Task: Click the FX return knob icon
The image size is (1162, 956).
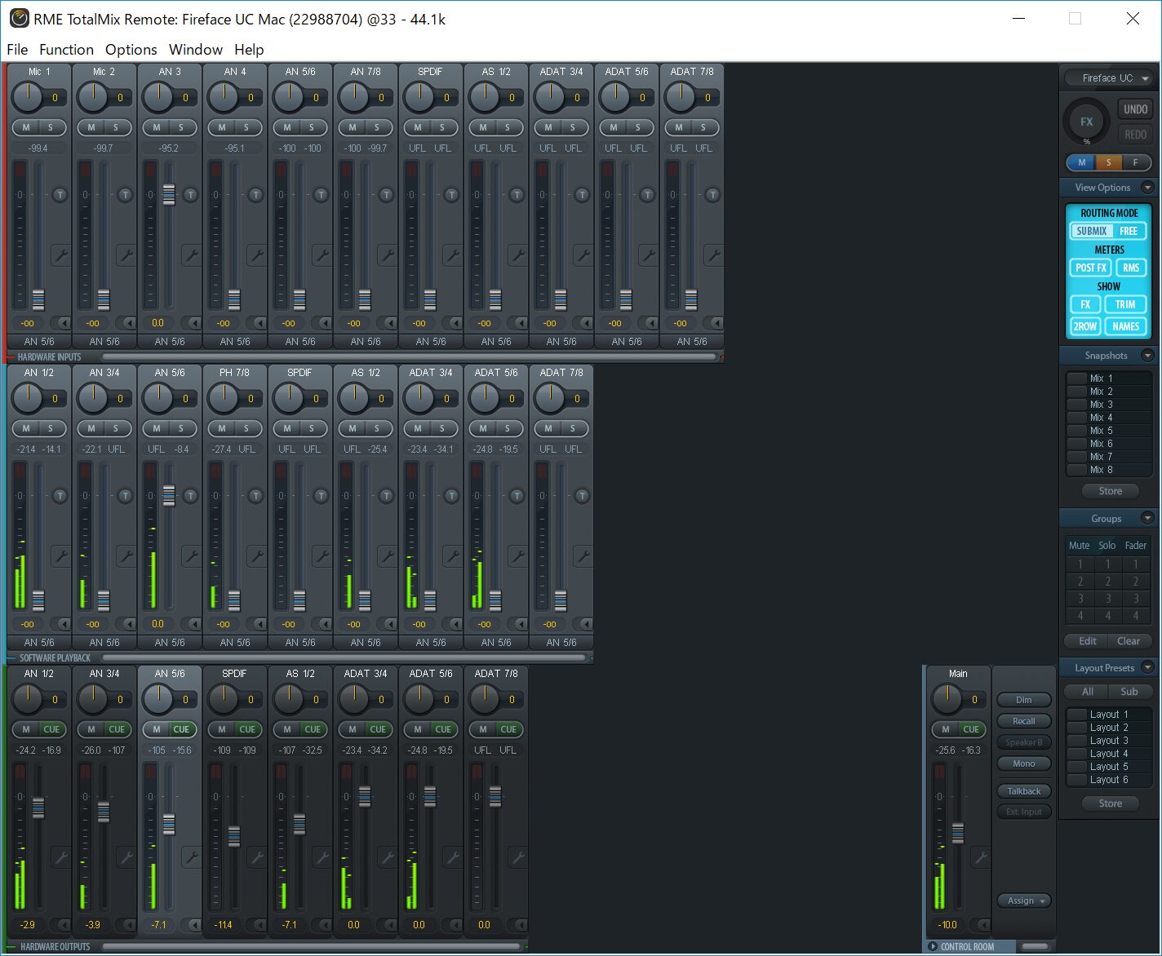Action: click(x=1086, y=122)
